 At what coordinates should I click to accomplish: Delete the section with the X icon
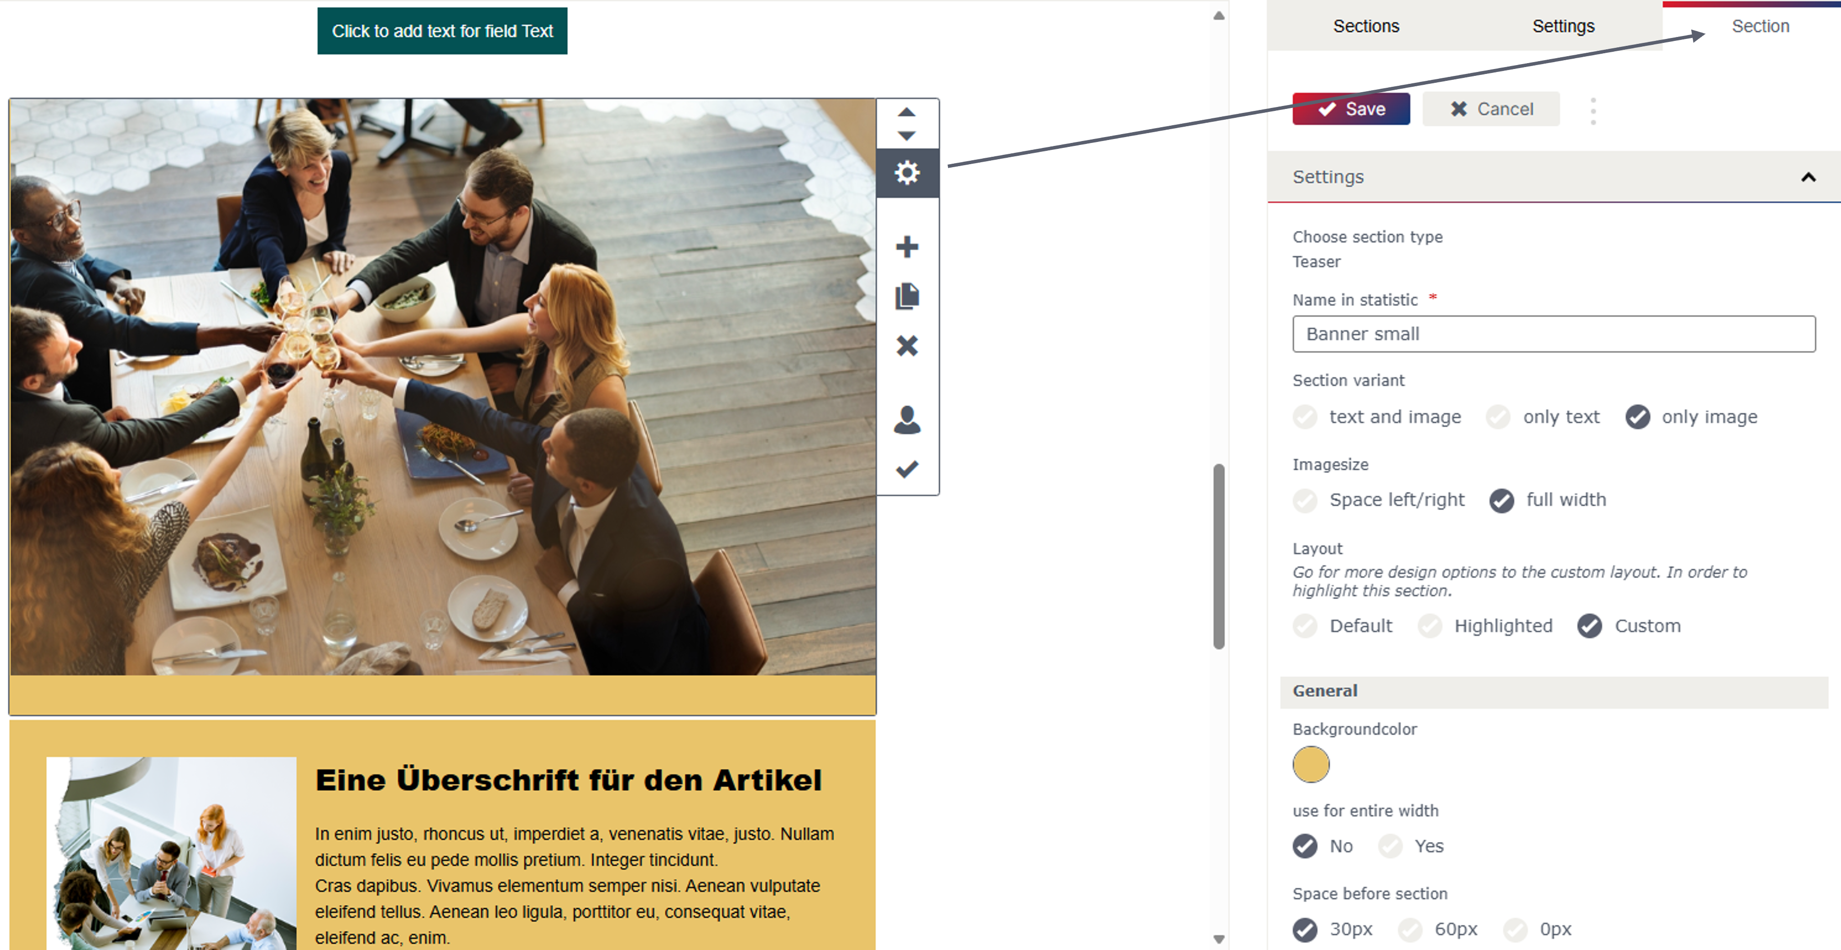[x=907, y=346]
